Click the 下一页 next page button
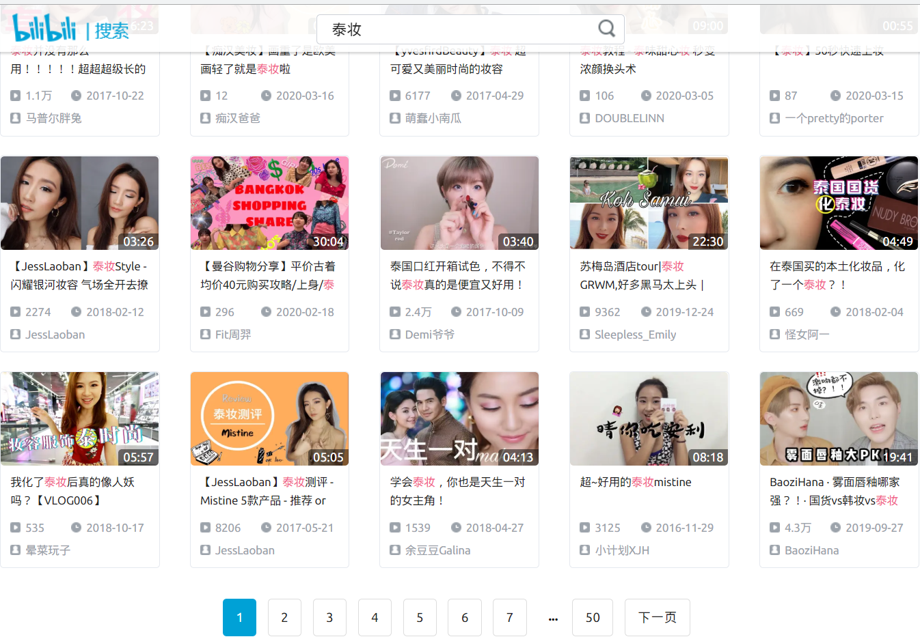Image resolution: width=920 pixels, height=639 pixels. (658, 617)
